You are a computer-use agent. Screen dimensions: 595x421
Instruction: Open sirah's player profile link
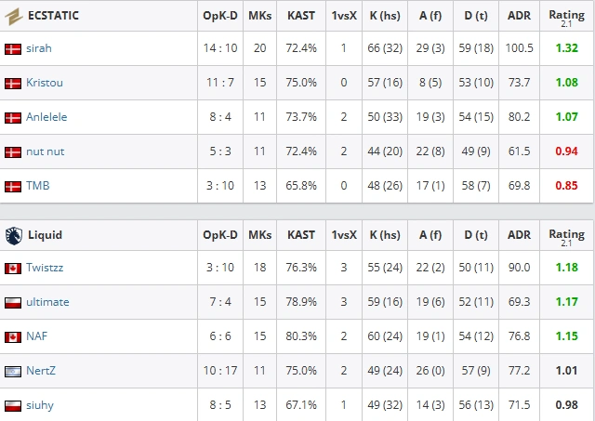point(39,48)
